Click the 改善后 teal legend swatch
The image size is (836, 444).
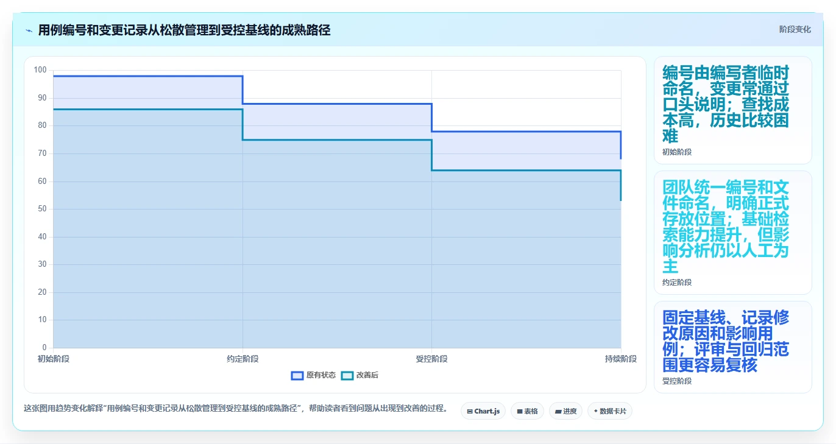click(x=347, y=375)
